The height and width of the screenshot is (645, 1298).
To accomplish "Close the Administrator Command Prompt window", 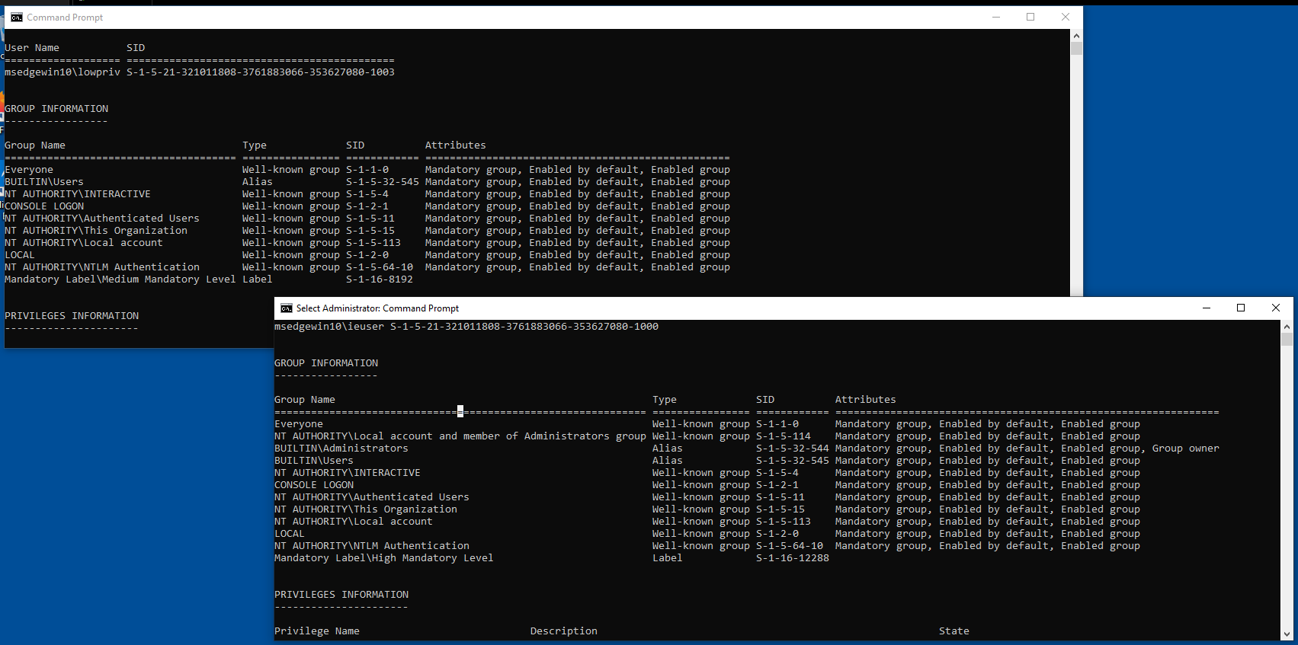I will [1276, 308].
